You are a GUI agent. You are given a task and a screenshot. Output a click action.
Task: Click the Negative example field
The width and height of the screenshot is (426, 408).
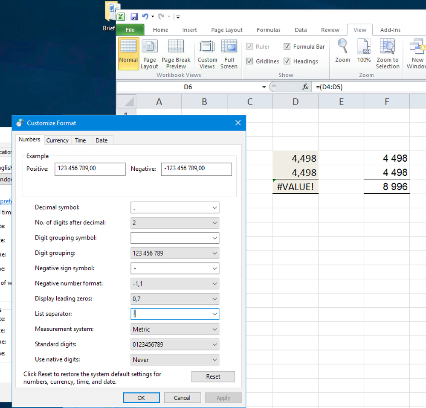(x=197, y=169)
